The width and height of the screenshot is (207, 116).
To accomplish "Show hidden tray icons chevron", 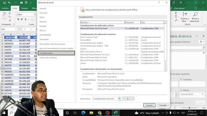I will 163,113.
